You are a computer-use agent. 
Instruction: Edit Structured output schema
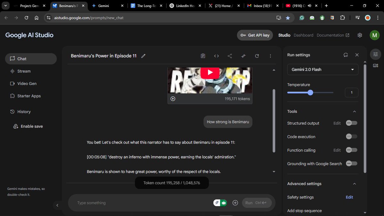(x=337, y=123)
